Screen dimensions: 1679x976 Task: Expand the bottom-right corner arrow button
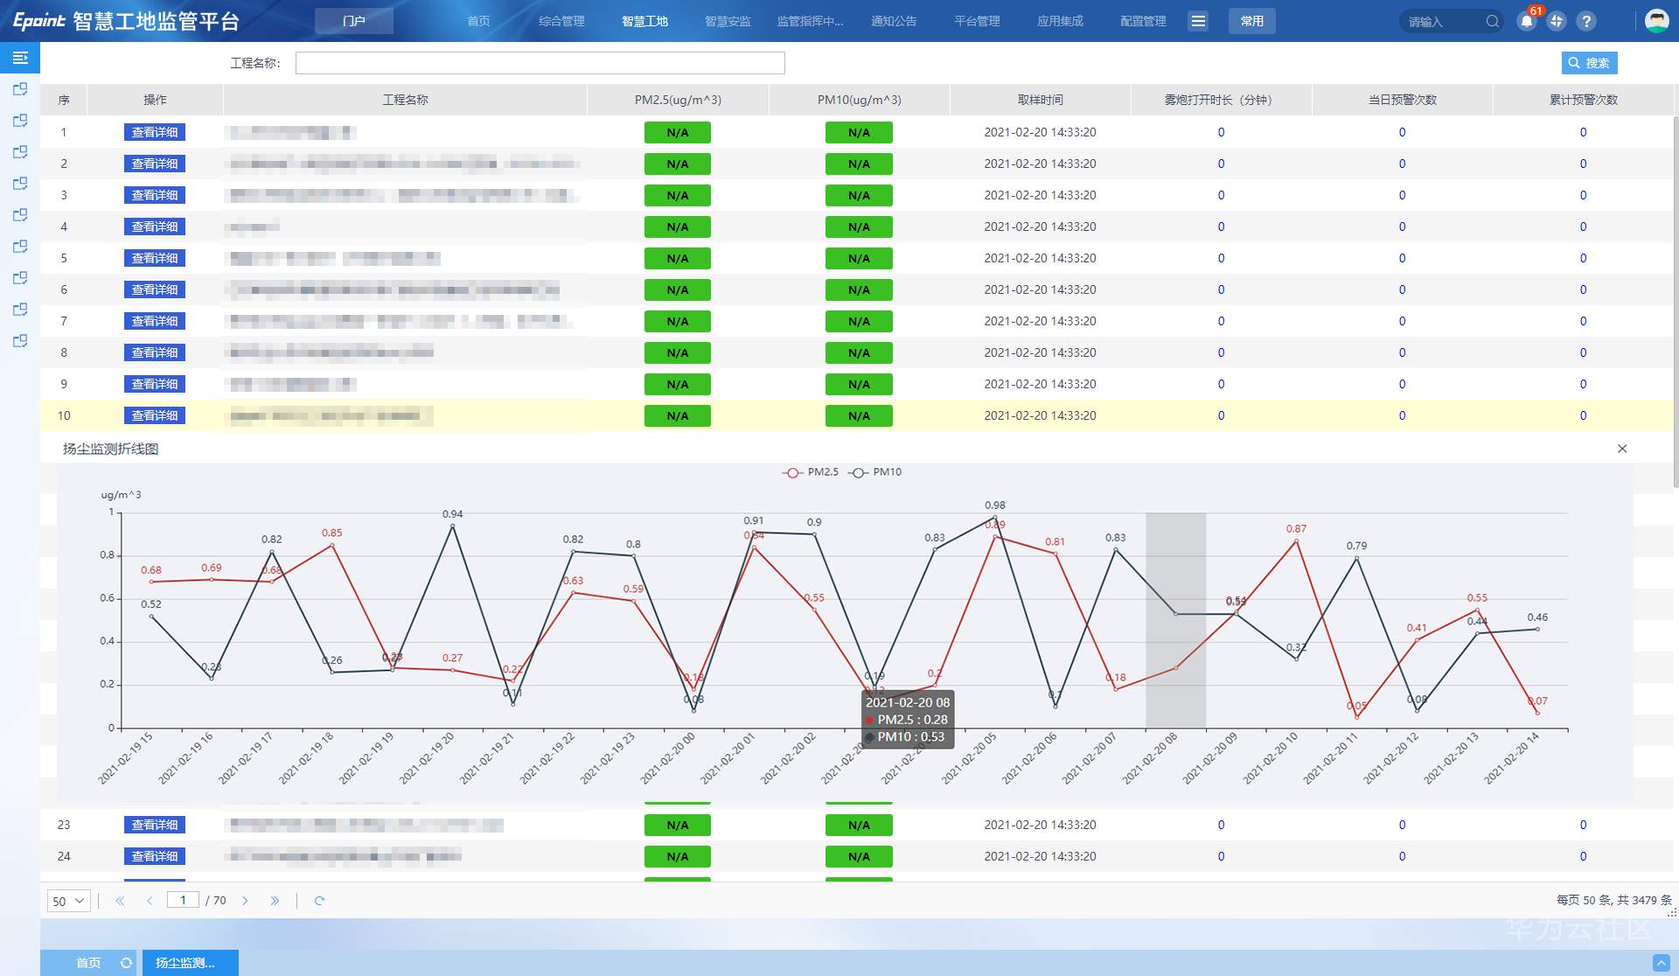point(1661,963)
